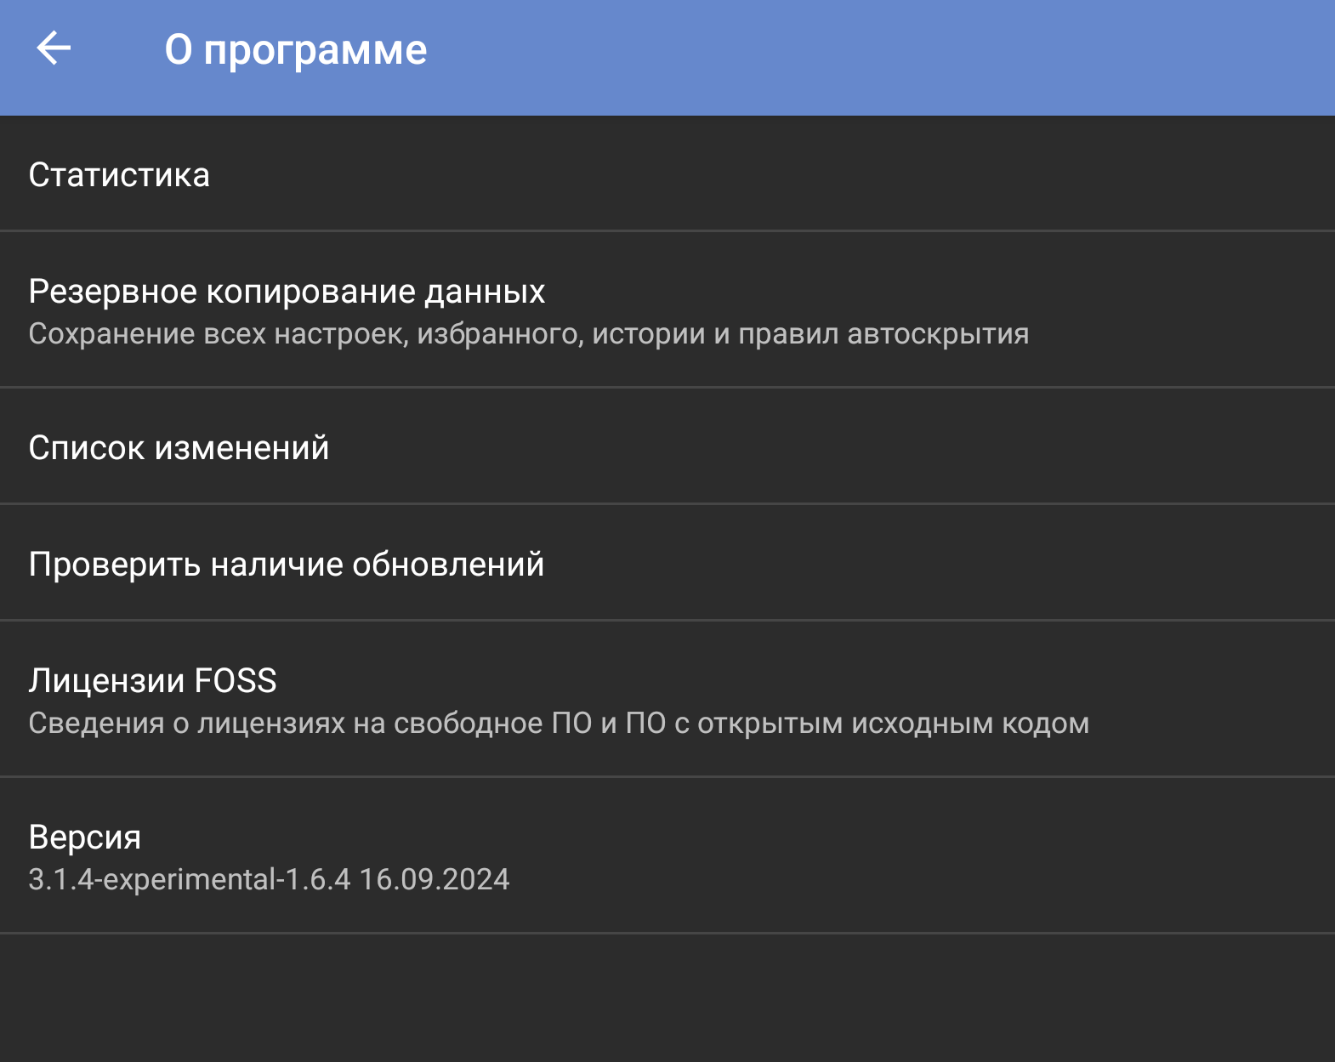The height and width of the screenshot is (1062, 1335).
Task: Select the Версия entry
Action: pos(667,855)
